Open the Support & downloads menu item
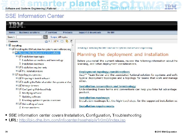The image size is (182, 136). 90,32
